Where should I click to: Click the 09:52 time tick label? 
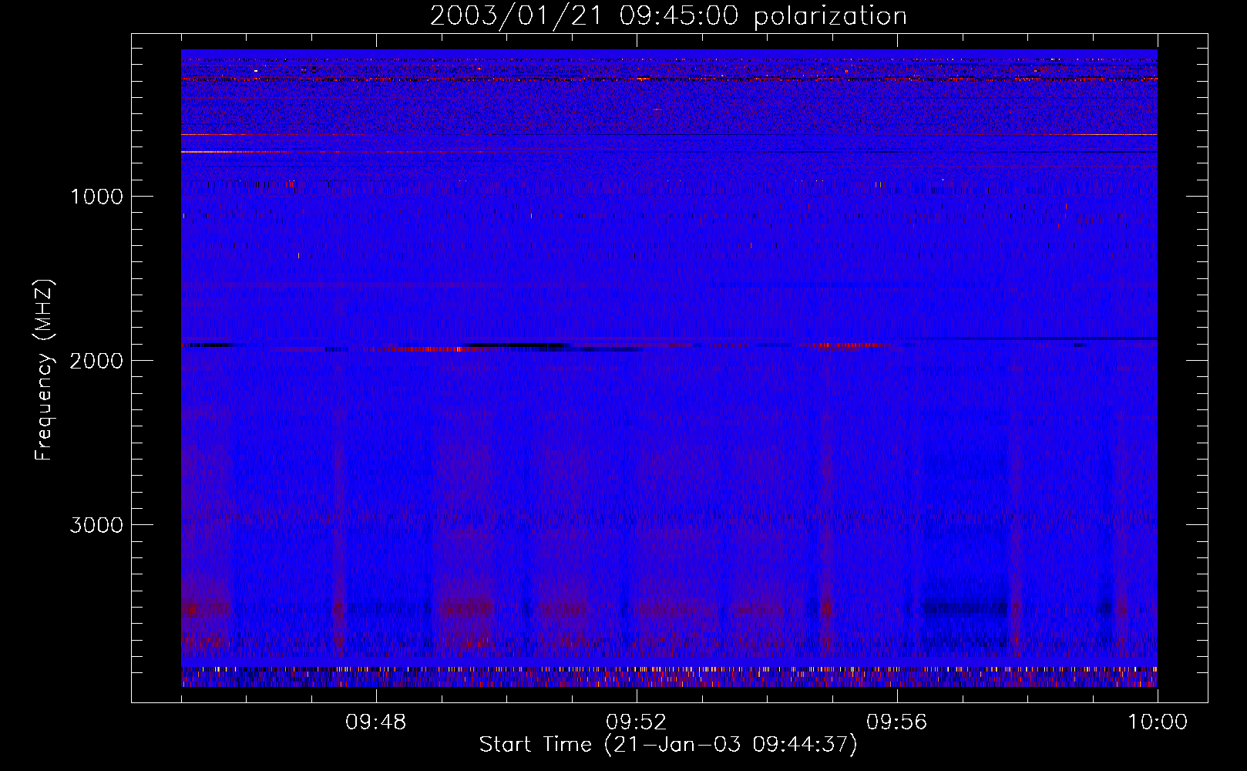point(637,722)
